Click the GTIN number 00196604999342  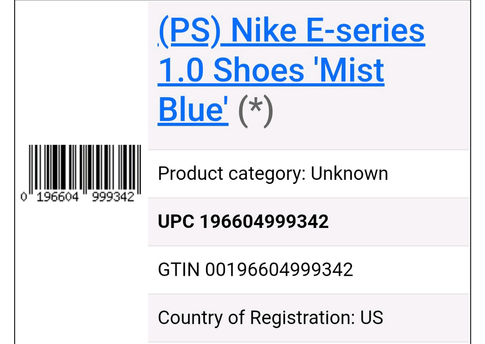point(279,270)
